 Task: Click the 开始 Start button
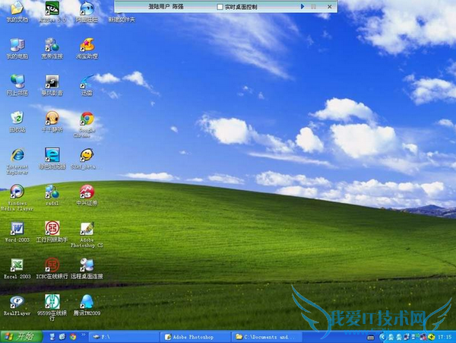(20, 336)
